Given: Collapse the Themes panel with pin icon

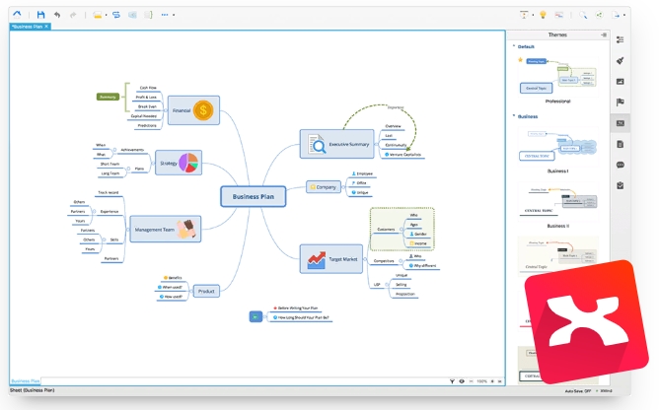Looking at the screenshot, I should [604, 34].
